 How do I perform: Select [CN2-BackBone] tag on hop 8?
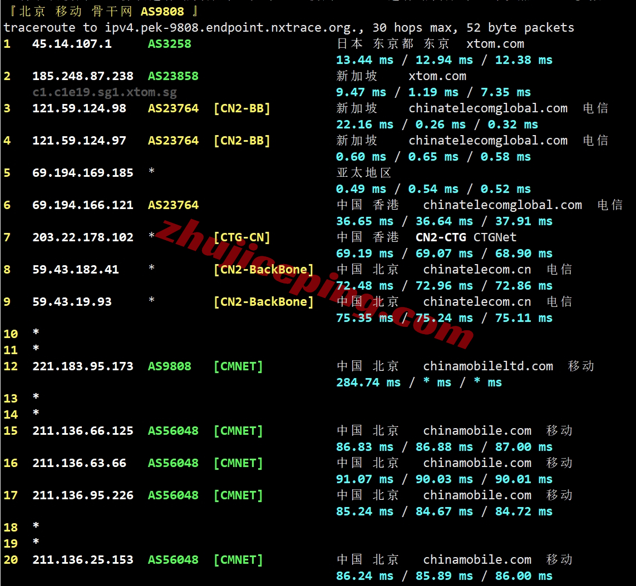coord(264,270)
